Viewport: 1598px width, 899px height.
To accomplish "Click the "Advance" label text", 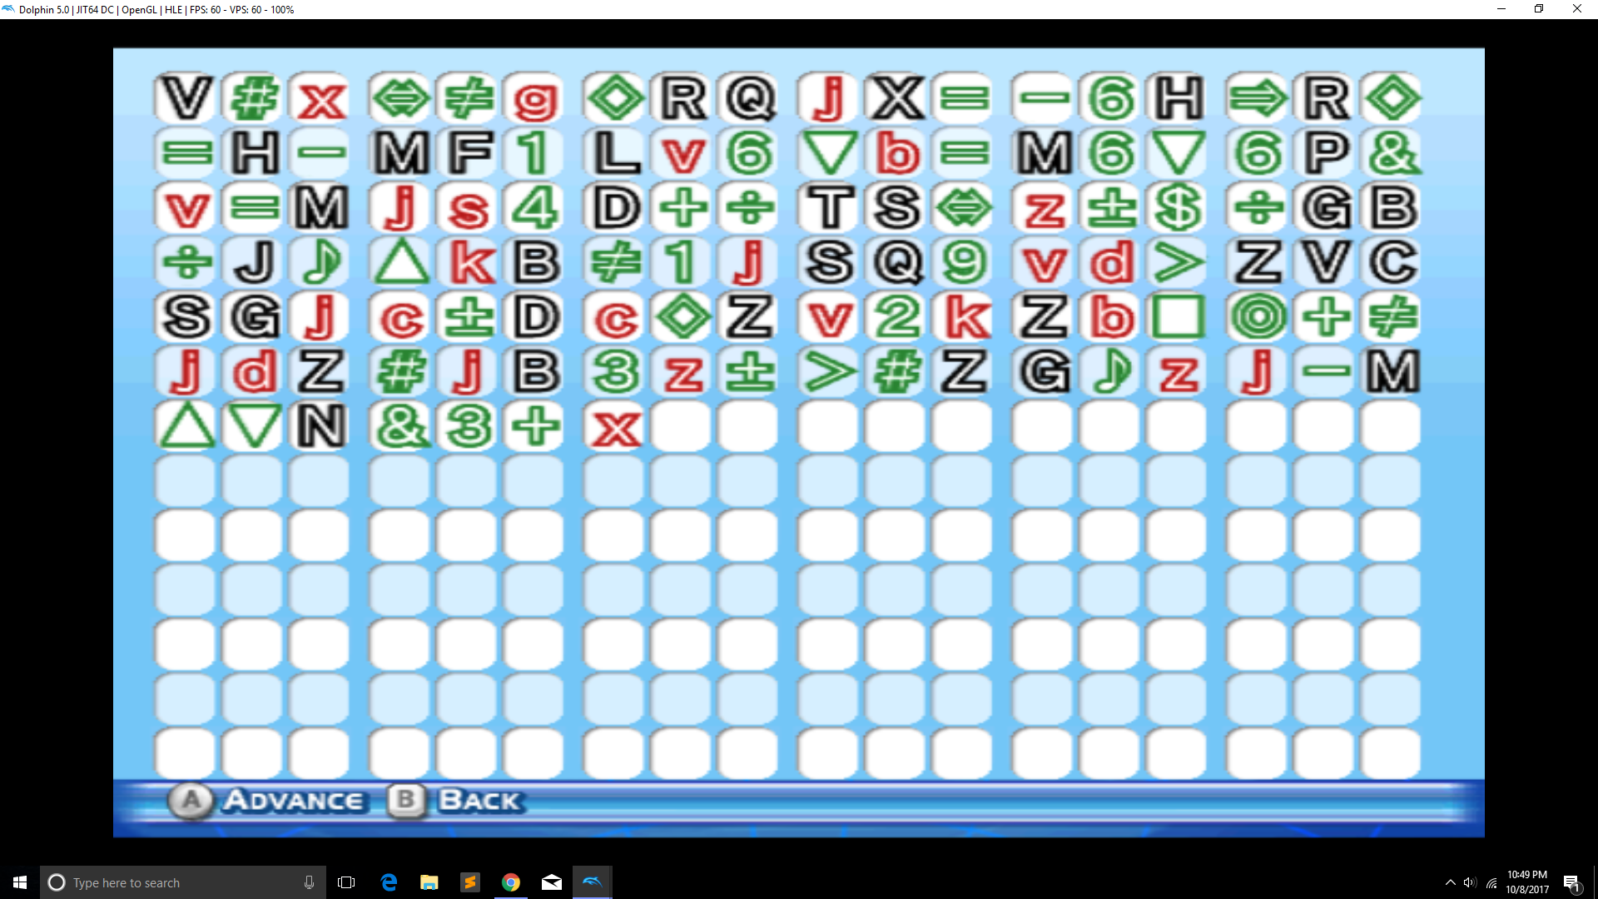I will pyautogui.click(x=294, y=801).
